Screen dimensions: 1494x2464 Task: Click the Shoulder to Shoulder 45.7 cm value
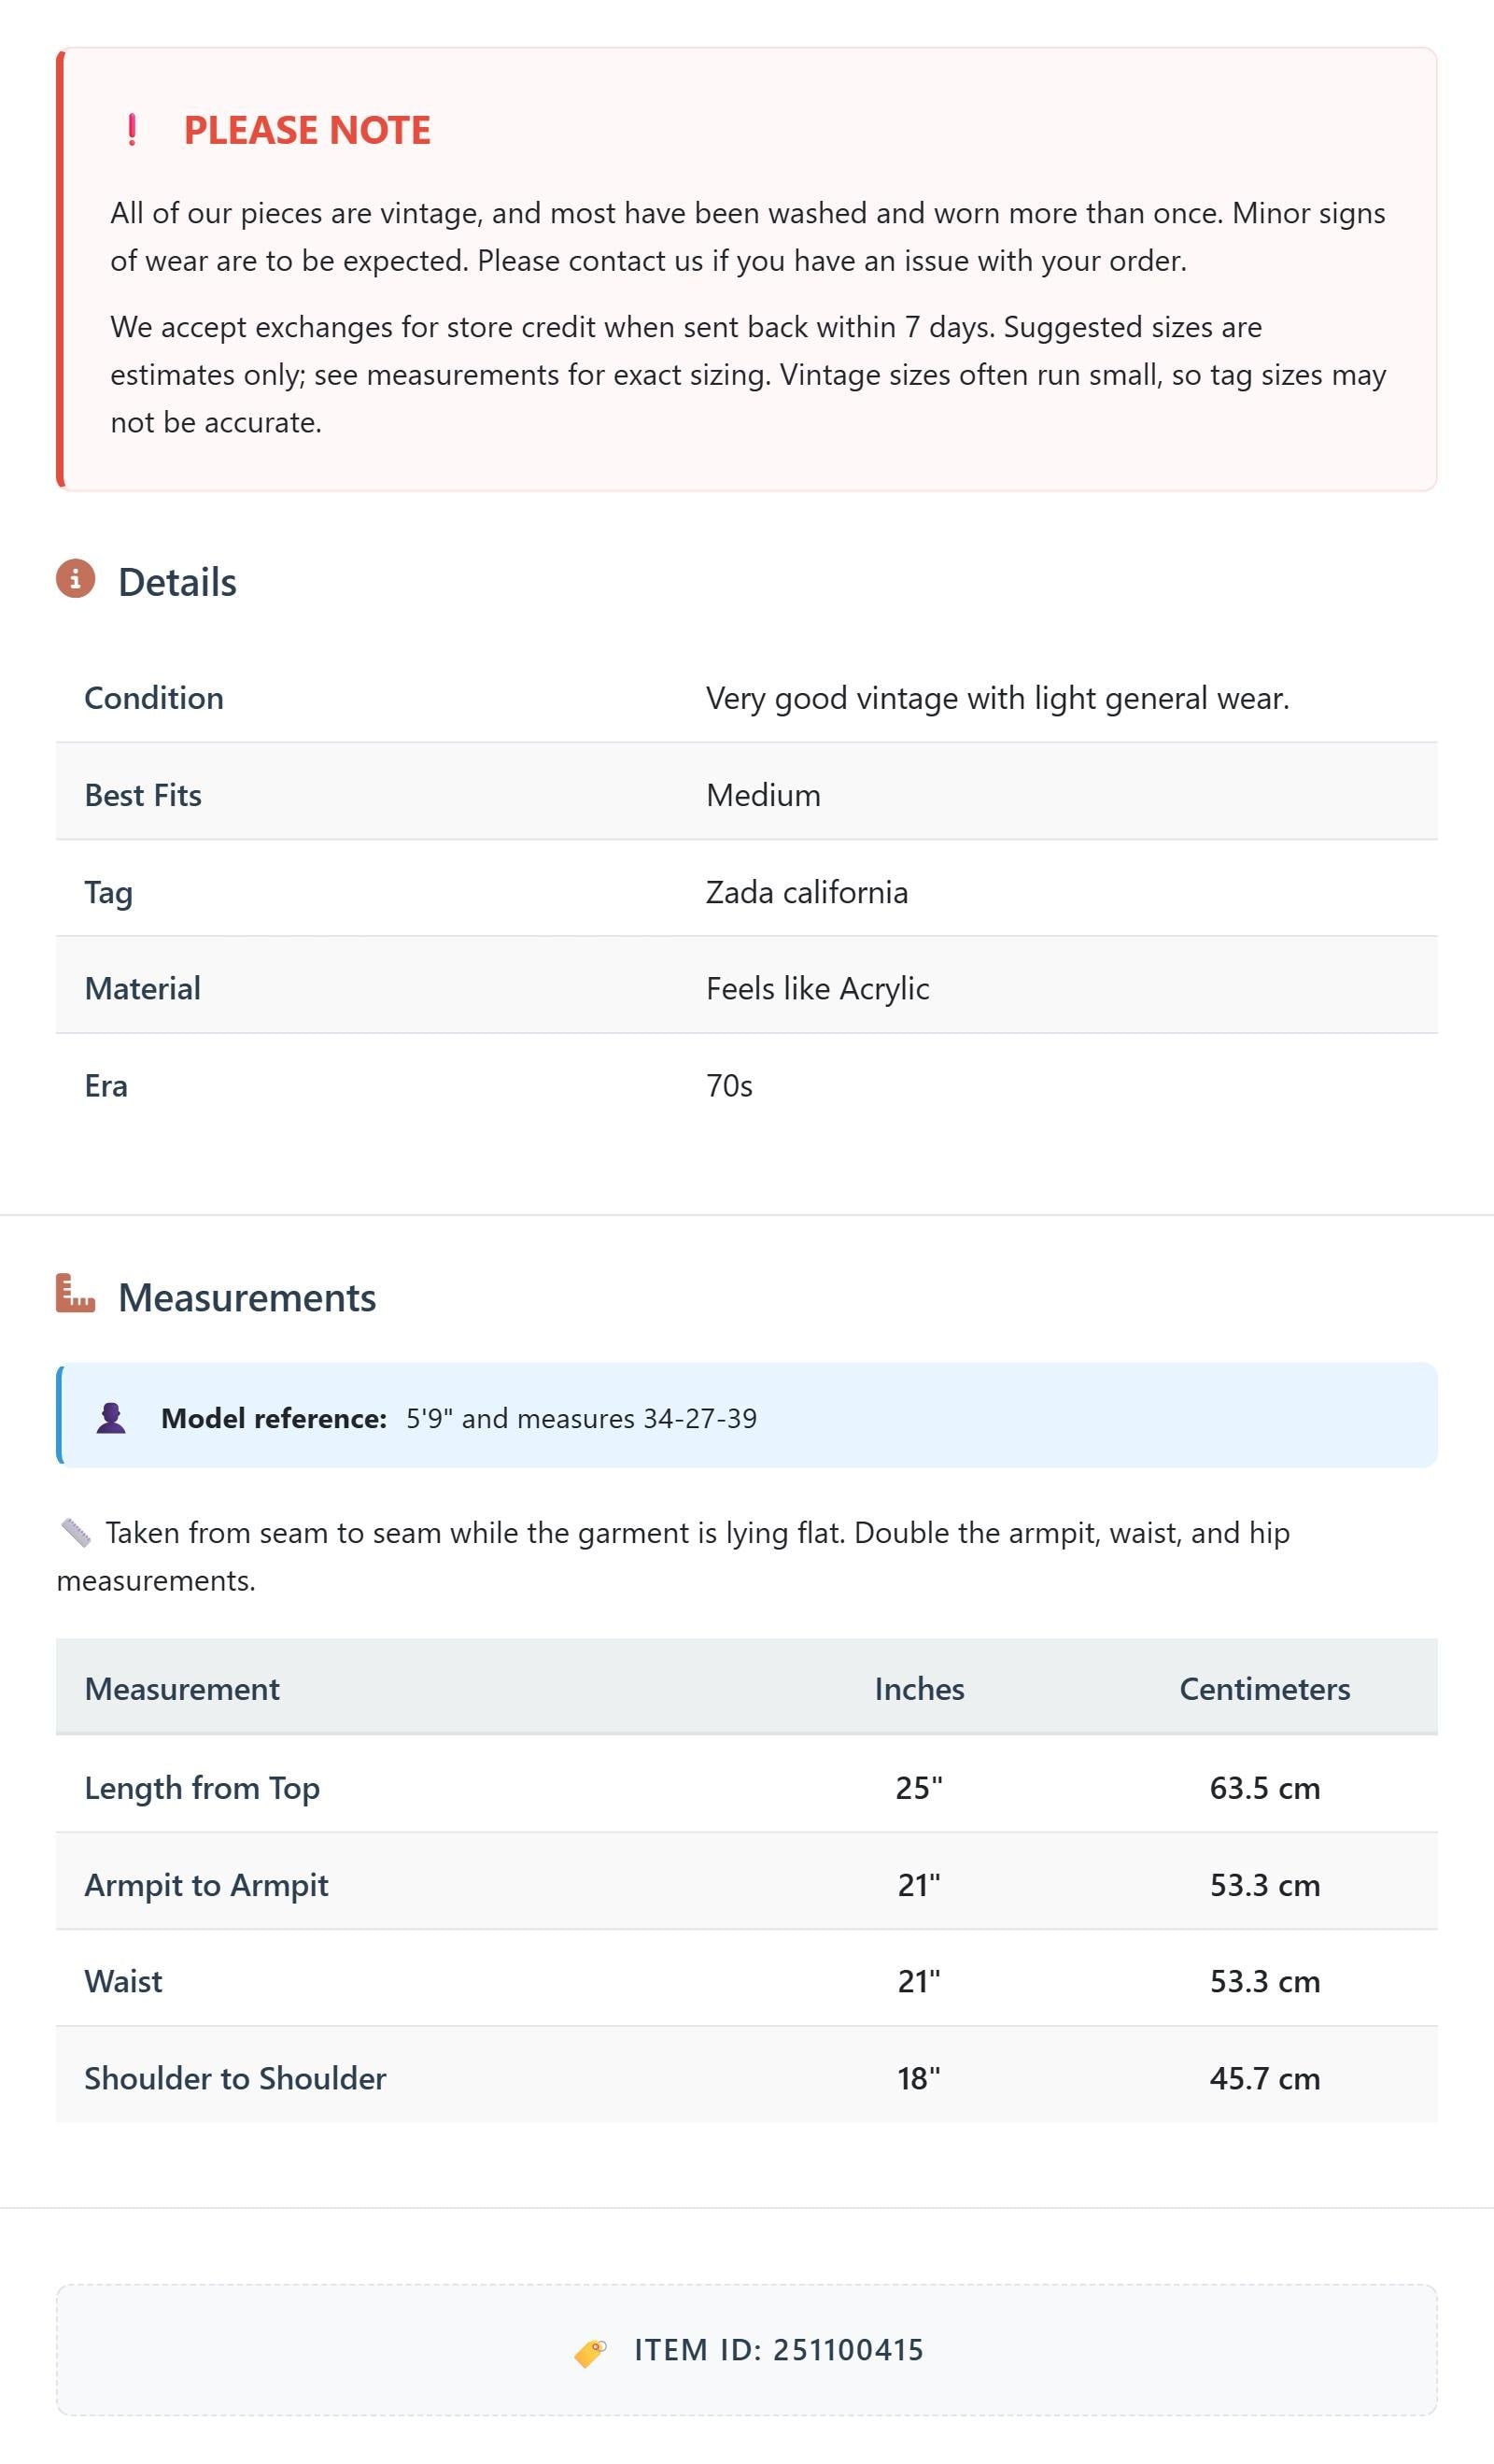click(1265, 2078)
